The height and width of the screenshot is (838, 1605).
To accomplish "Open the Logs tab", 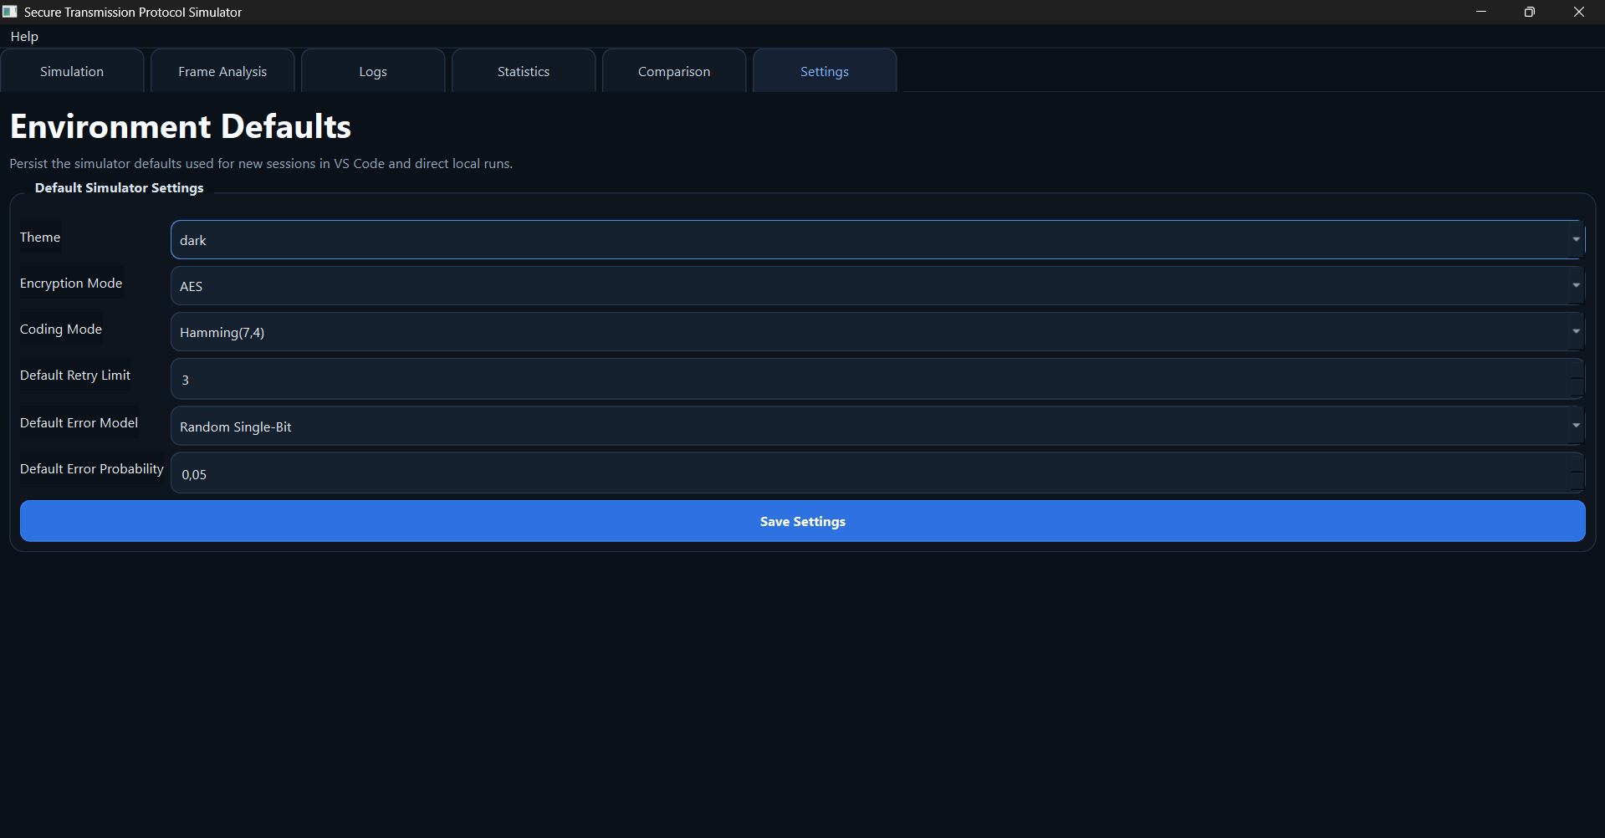I will pos(373,71).
